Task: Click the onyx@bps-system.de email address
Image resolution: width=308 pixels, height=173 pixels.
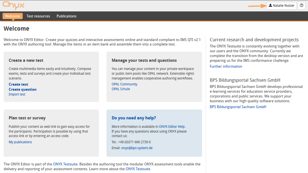Action: (137, 148)
